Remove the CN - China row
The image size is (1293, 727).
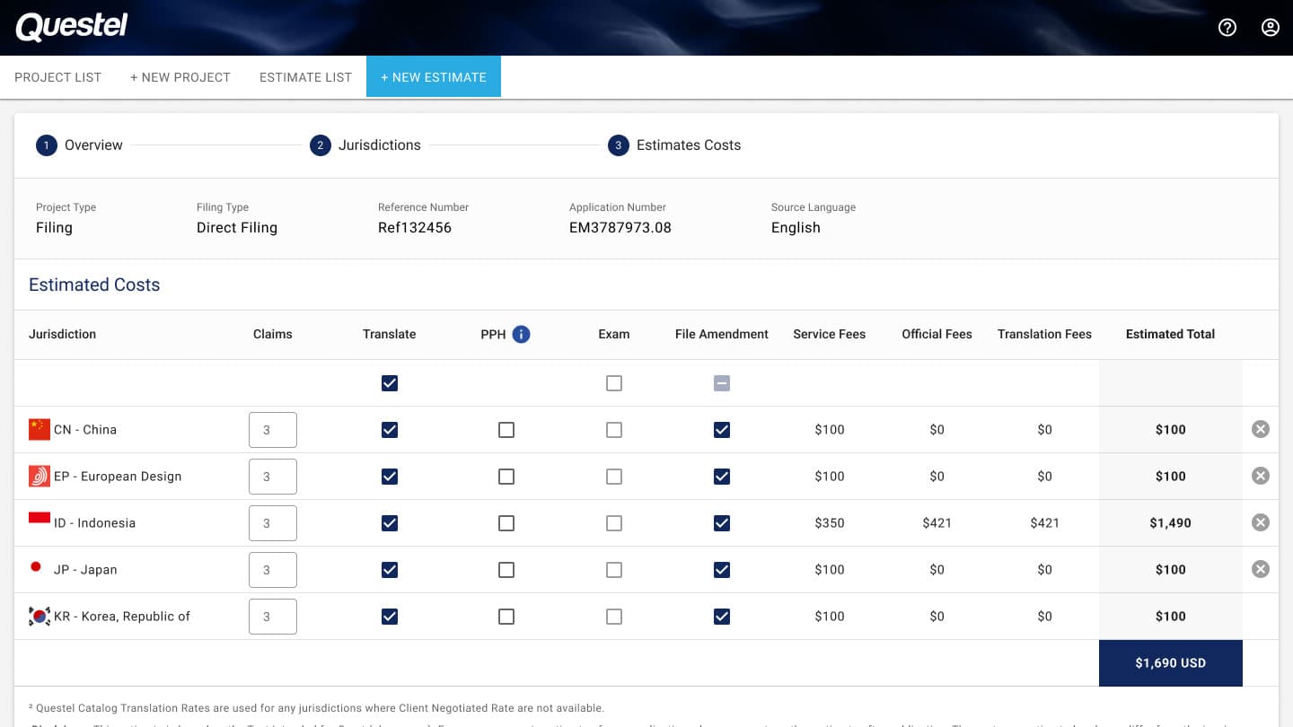click(1261, 429)
